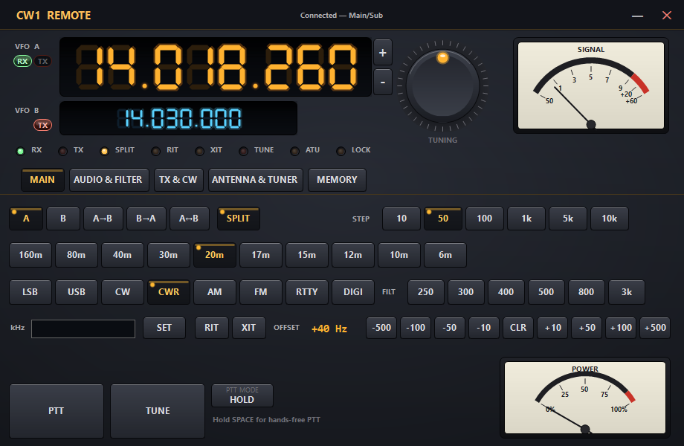Switch to the 160m band
Image resolution: width=684 pixels, height=446 pixels.
(30, 255)
